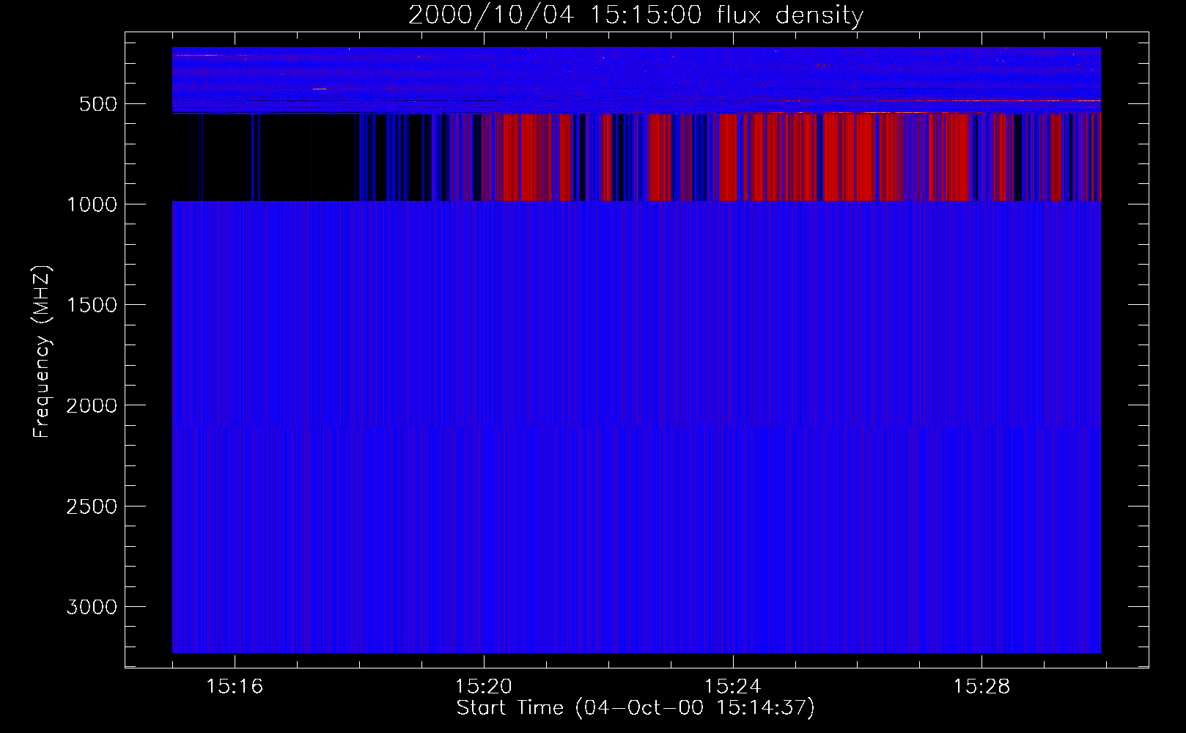Screen dimensions: 1186x733
Task: Click the red burst band just after 15:20
Action: [528, 157]
